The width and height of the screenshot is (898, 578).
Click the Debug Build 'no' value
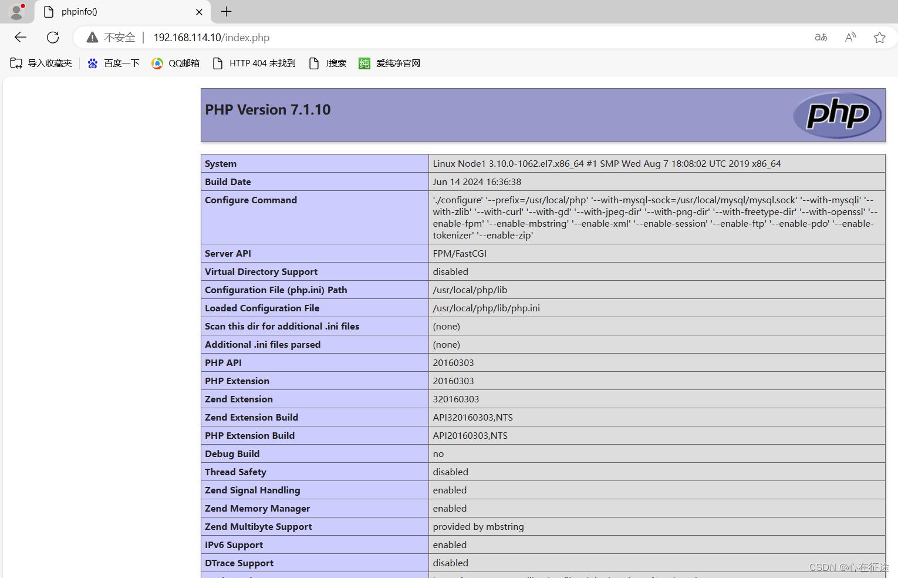(x=438, y=454)
